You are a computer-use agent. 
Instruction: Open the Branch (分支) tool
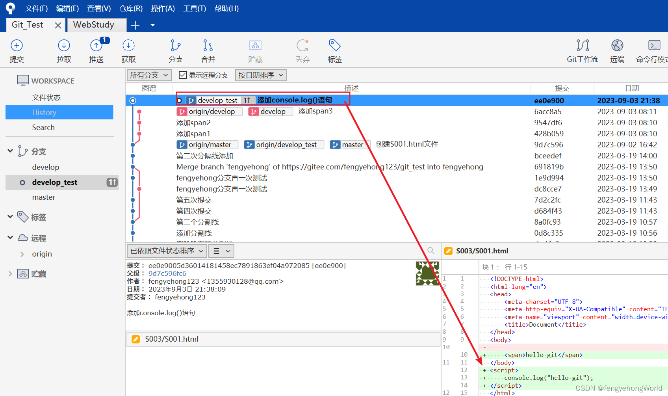point(176,46)
